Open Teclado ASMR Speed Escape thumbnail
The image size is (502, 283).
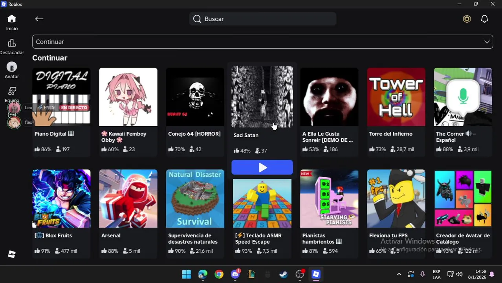click(262, 203)
